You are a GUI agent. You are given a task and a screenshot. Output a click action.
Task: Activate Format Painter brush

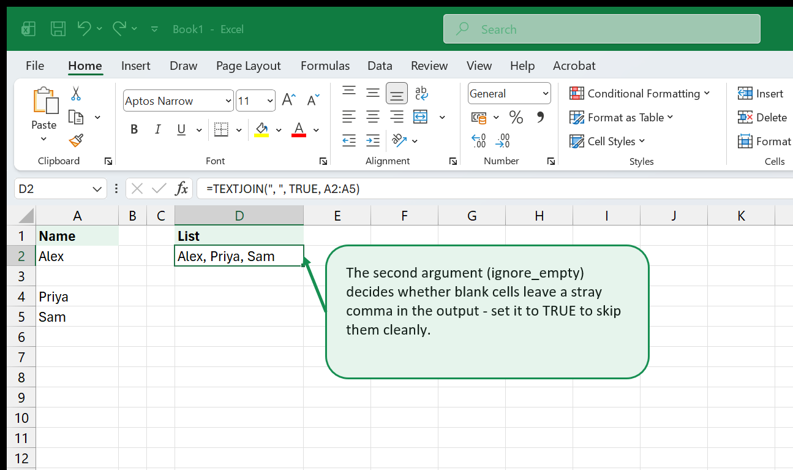coord(76,141)
